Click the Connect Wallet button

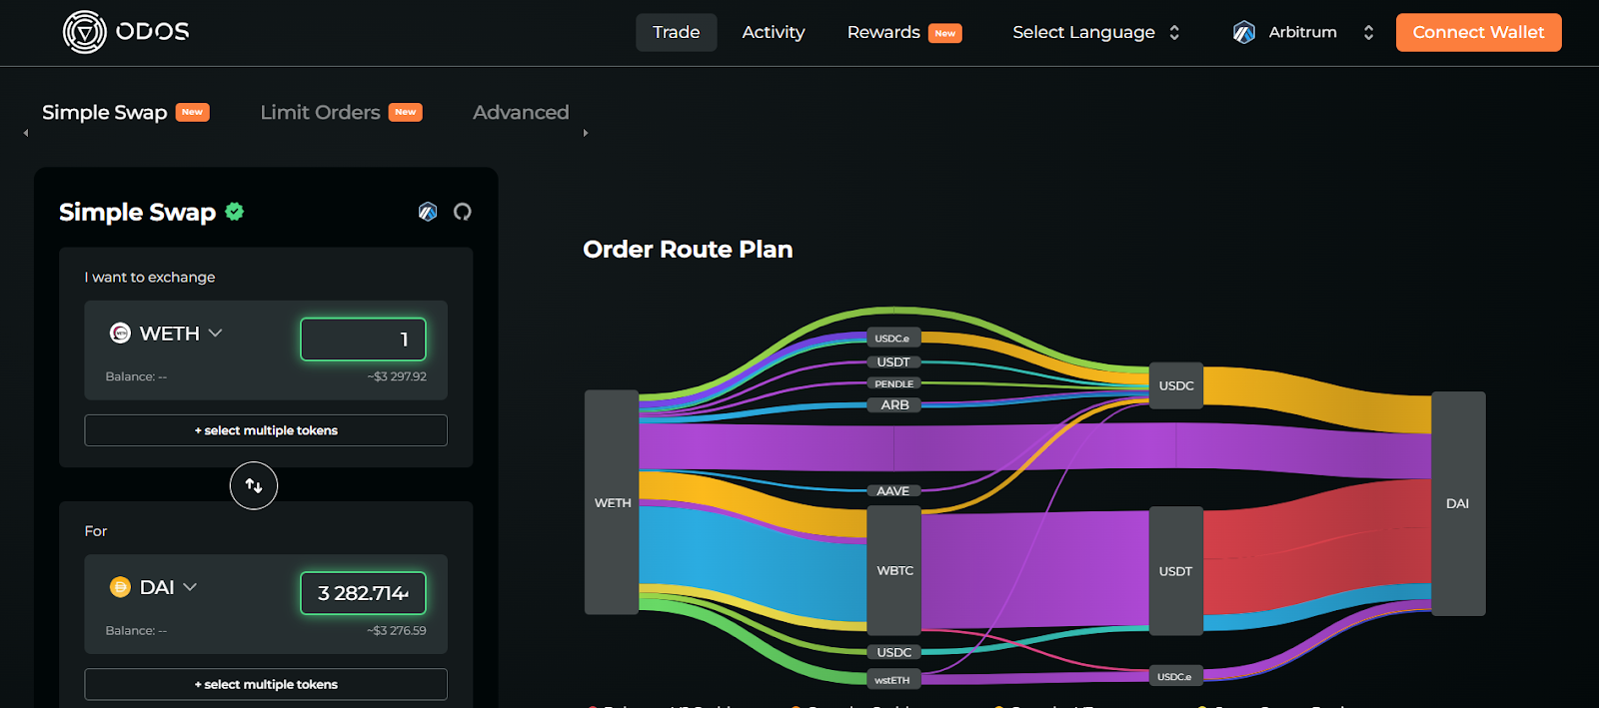[1478, 33]
